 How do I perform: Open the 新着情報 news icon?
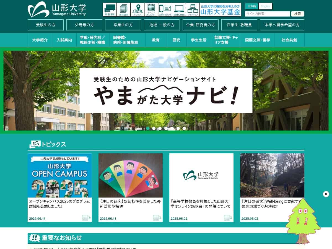click(x=110, y=10)
